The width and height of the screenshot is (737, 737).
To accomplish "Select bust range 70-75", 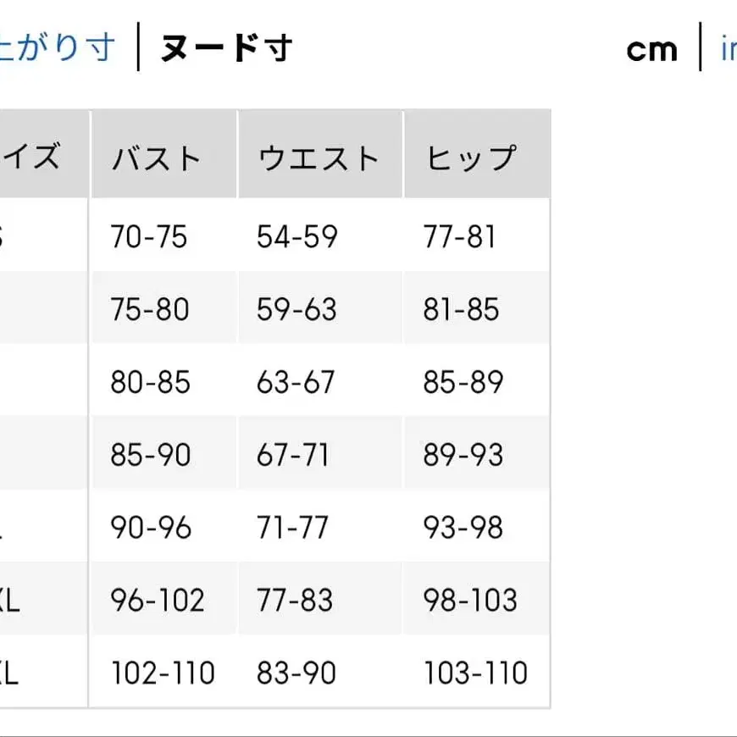I will pos(149,237).
